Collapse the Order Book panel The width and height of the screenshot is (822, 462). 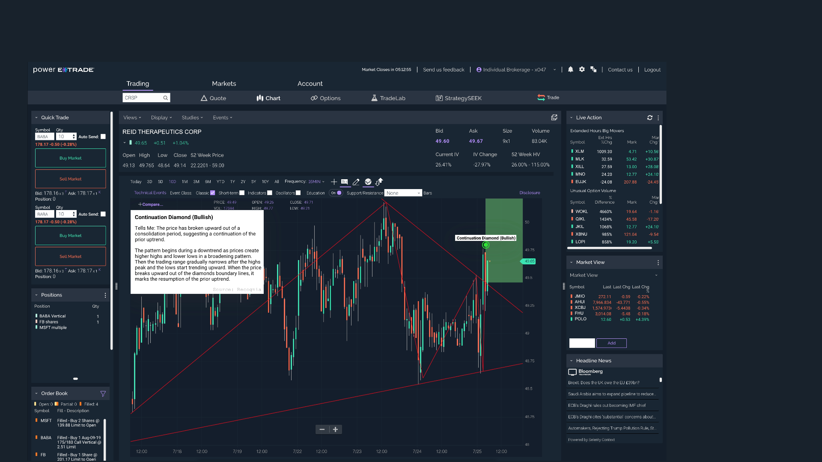click(x=36, y=393)
